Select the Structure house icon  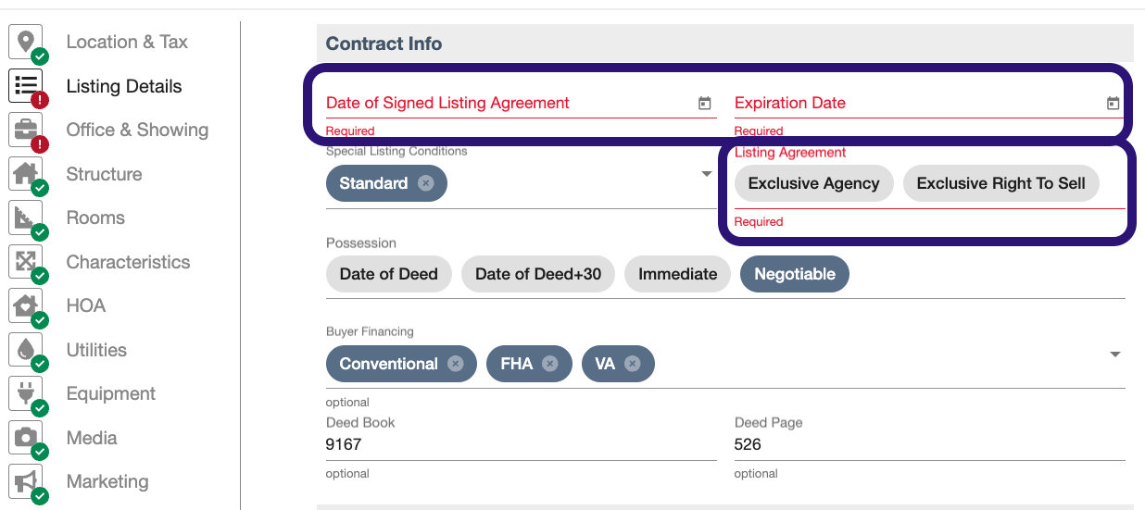pyautogui.click(x=26, y=173)
